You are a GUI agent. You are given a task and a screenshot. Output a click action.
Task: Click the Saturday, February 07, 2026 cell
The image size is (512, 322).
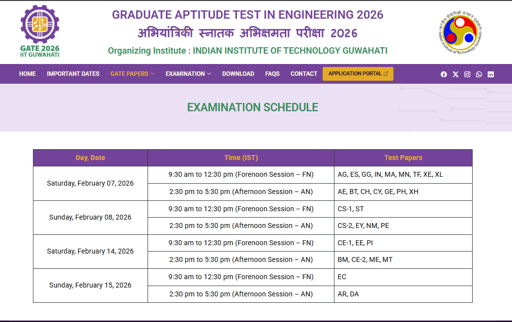pos(90,183)
